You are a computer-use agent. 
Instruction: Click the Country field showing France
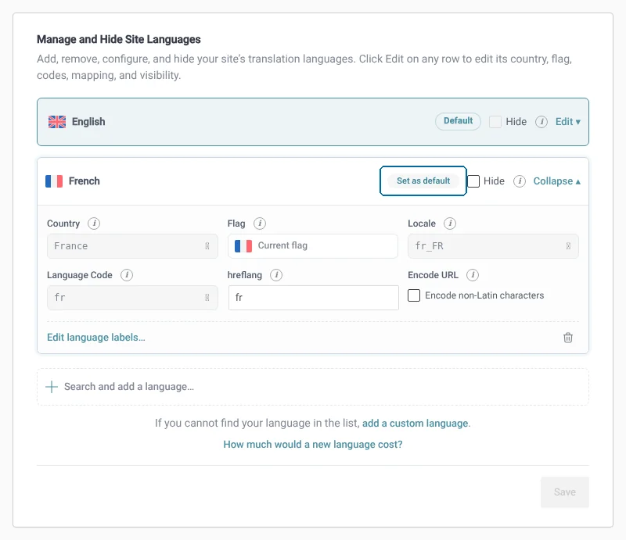coord(132,246)
